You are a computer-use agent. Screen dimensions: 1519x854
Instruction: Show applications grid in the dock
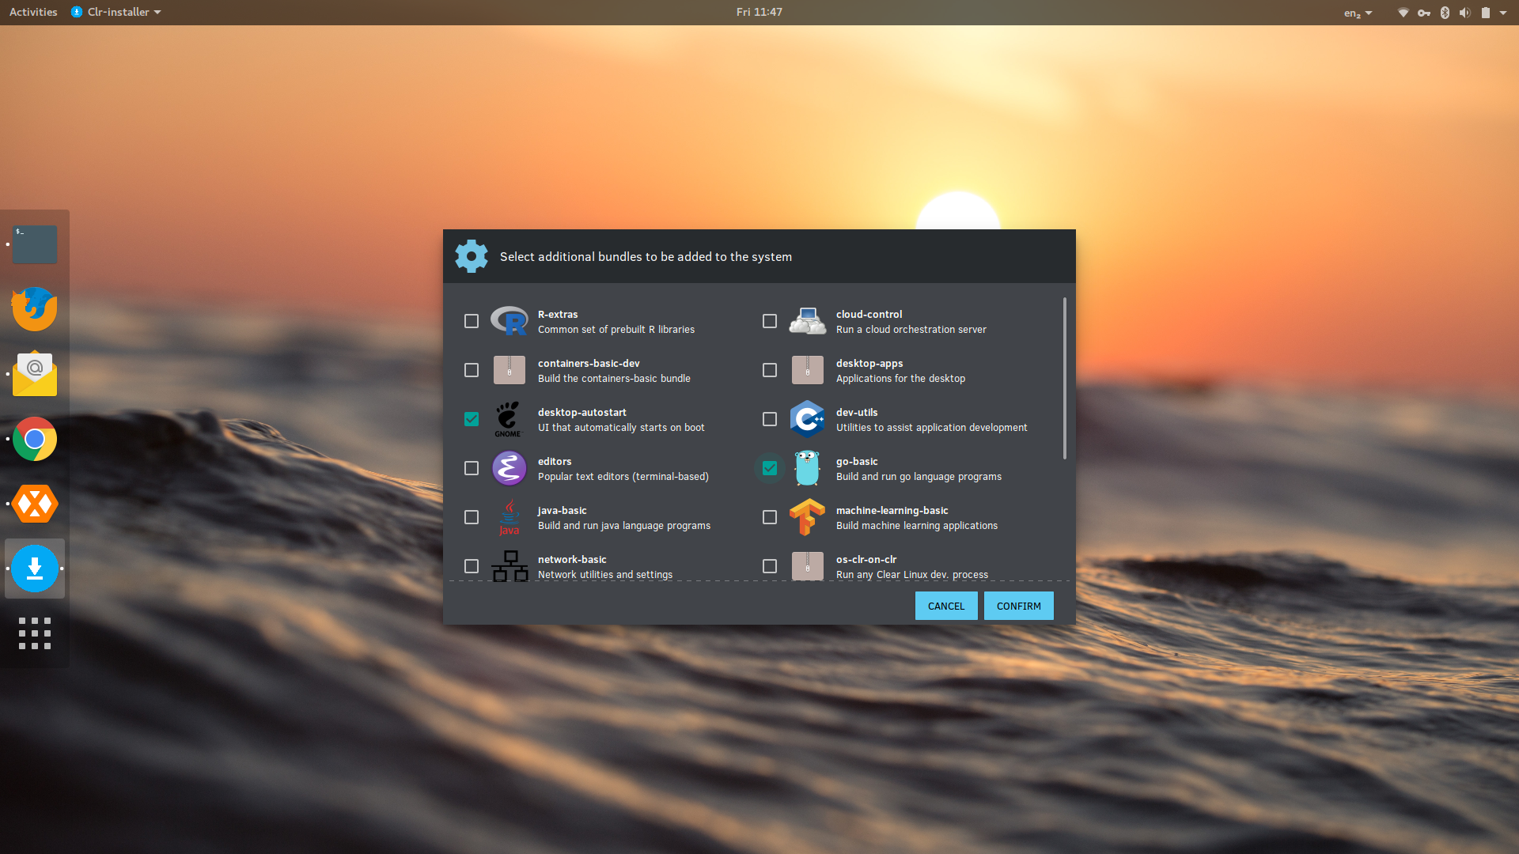point(35,633)
